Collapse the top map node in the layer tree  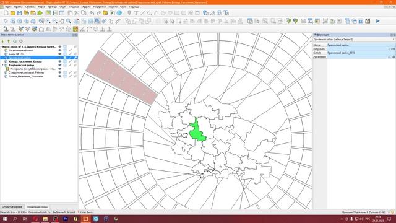point(1,47)
